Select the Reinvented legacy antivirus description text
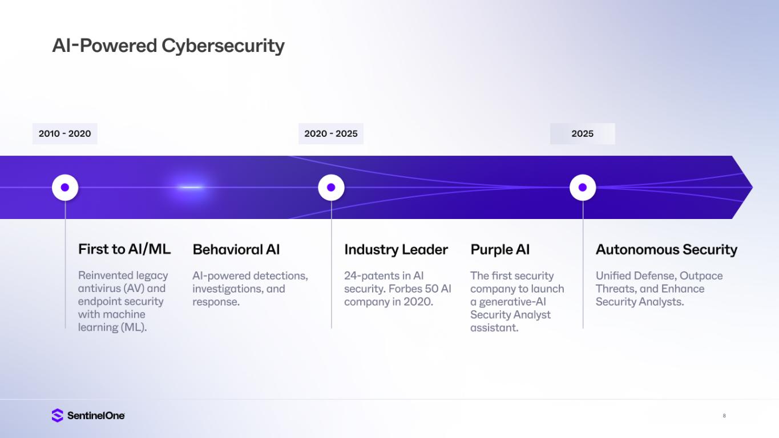779x438 pixels. pos(123,302)
